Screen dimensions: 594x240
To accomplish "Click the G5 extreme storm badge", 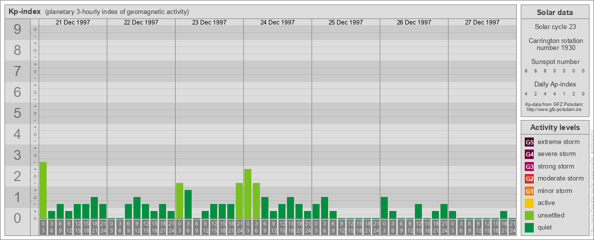I will click(529, 142).
